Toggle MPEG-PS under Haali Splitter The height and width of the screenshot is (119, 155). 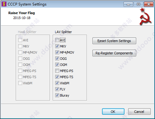click(x=20, y=71)
